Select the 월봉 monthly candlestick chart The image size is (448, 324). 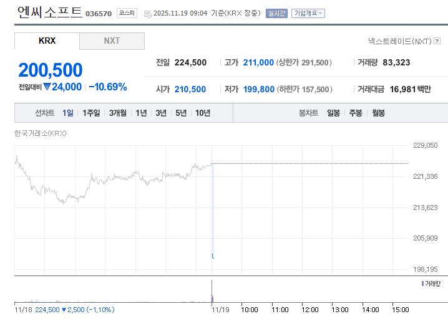pos(378,113)
